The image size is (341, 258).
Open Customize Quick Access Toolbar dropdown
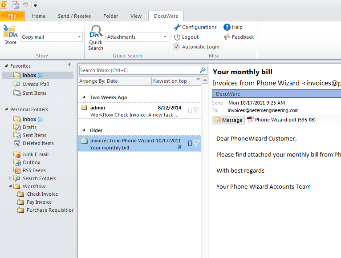(x=35, y=5)
